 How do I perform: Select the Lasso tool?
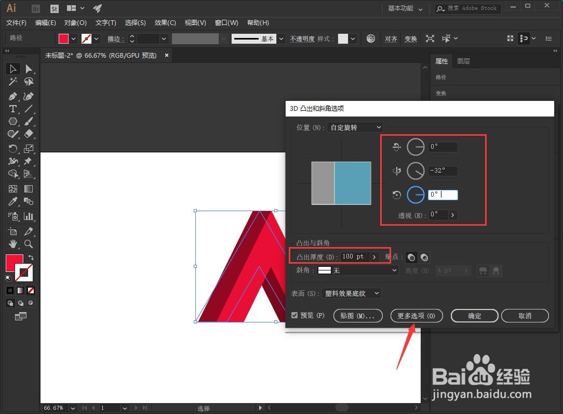(29, 82)
